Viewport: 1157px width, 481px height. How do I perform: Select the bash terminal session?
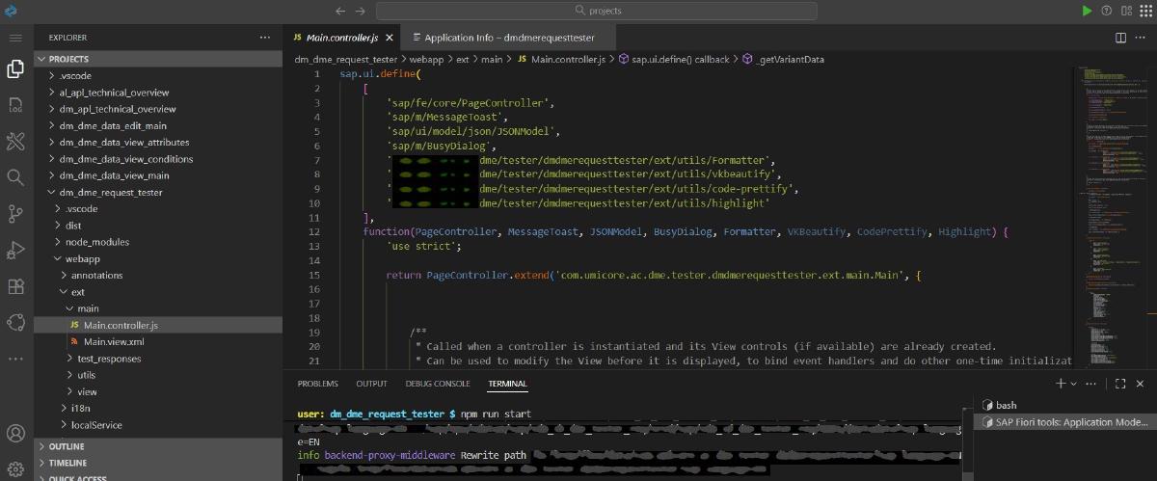[x=1005, y=405]
